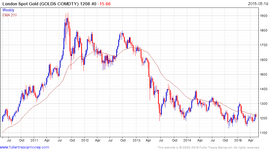Click the 1100 price axis label

click(x=264, y=133)
